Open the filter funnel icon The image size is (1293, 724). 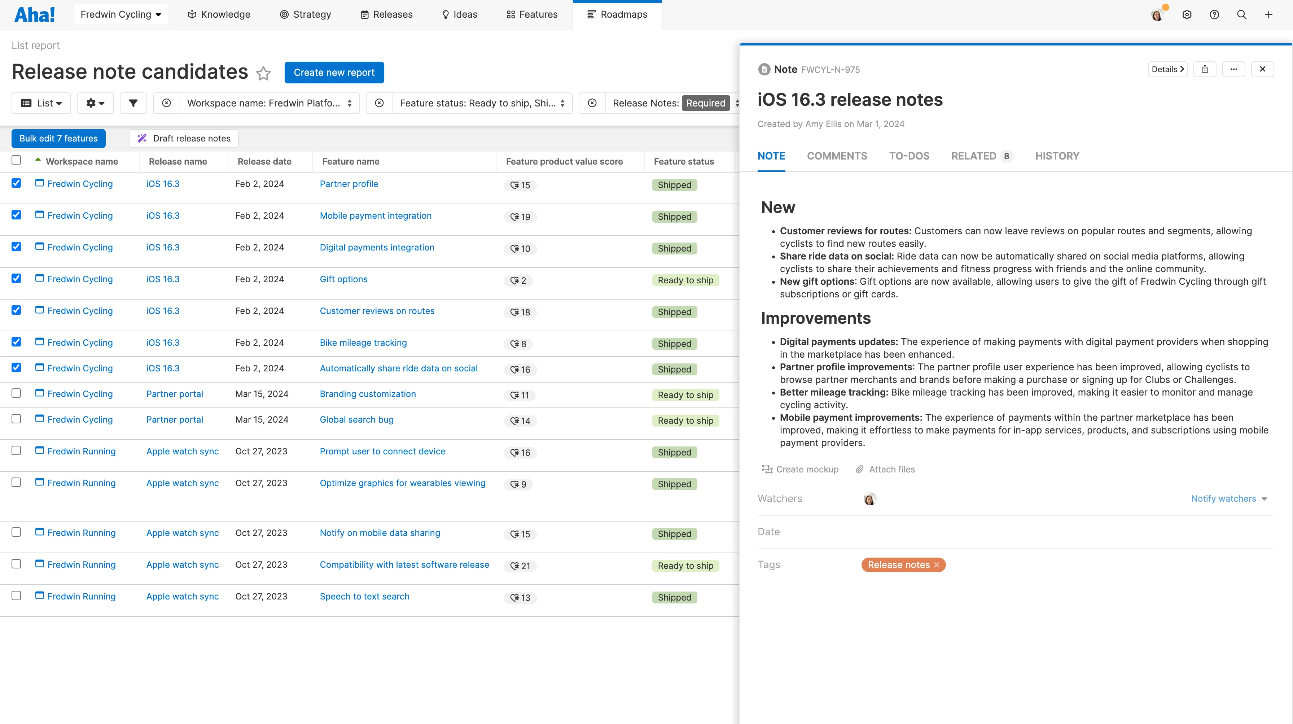point(133,103)
